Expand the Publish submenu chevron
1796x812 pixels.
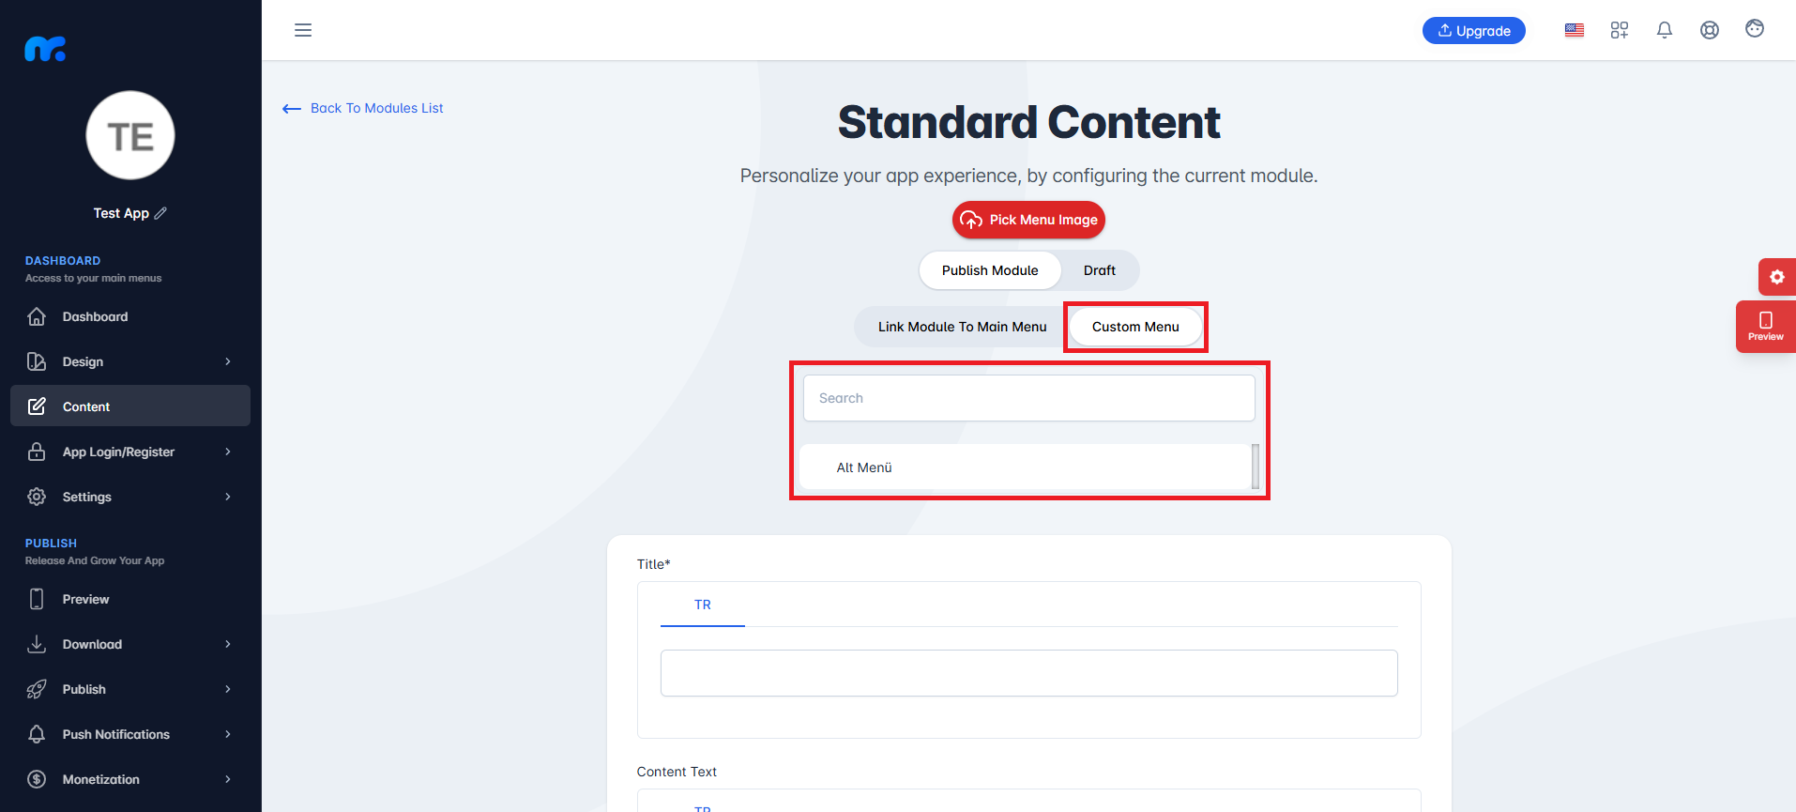pyautogui.click(x=228, y=689)
